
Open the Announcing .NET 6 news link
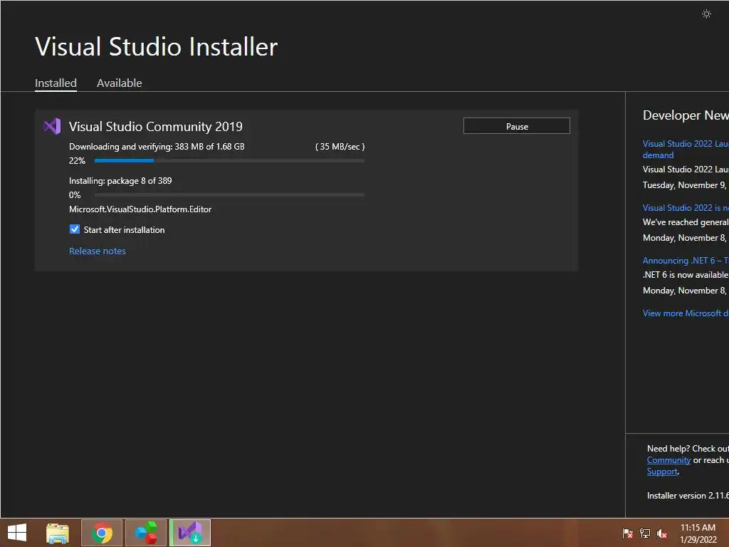pos(686,261)
